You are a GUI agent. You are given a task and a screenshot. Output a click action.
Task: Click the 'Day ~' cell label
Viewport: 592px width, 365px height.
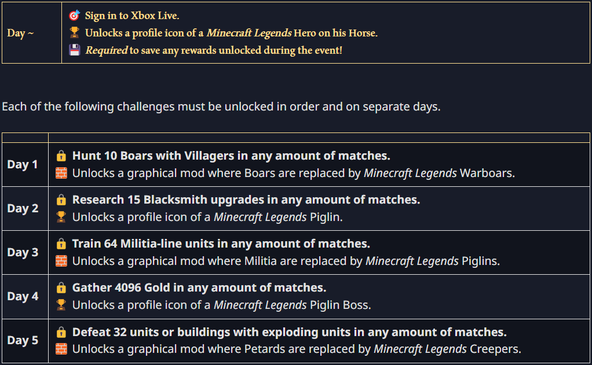20,33
